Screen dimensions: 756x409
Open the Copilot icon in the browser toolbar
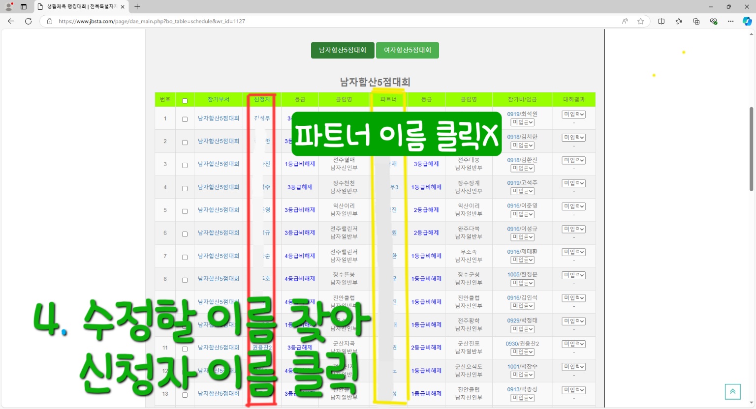pos(747,21)
